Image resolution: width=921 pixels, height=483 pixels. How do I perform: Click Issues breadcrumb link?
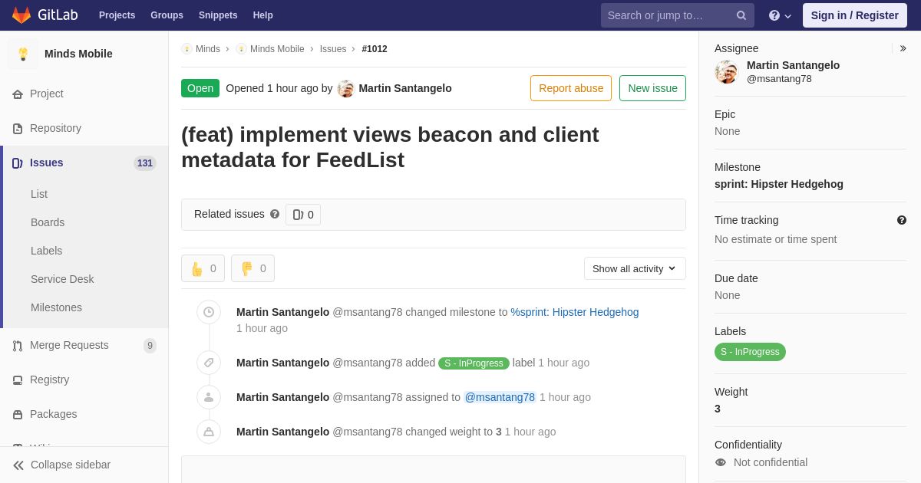tap(333, 49)
